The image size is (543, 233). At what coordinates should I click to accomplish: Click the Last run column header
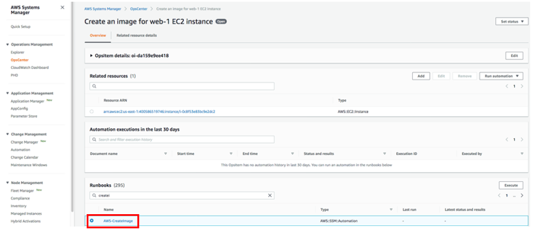pos(409,210)
